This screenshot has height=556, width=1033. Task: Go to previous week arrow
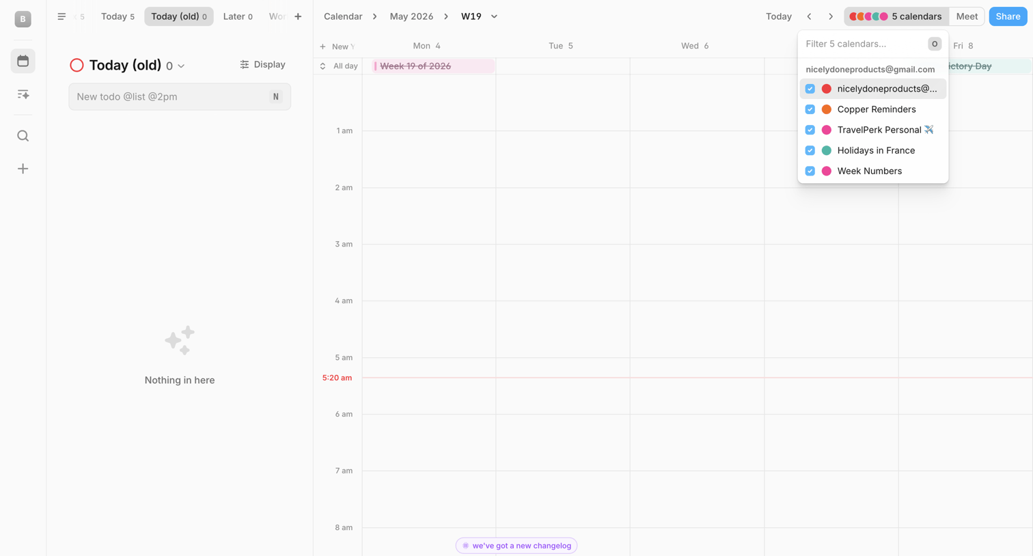[x=809, y=16]
